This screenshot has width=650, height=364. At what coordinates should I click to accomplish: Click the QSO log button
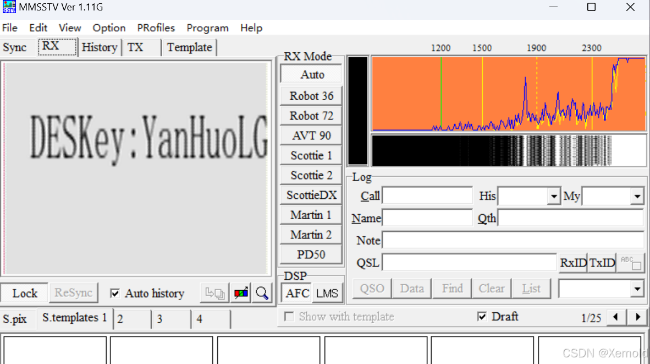pos(372,289)
